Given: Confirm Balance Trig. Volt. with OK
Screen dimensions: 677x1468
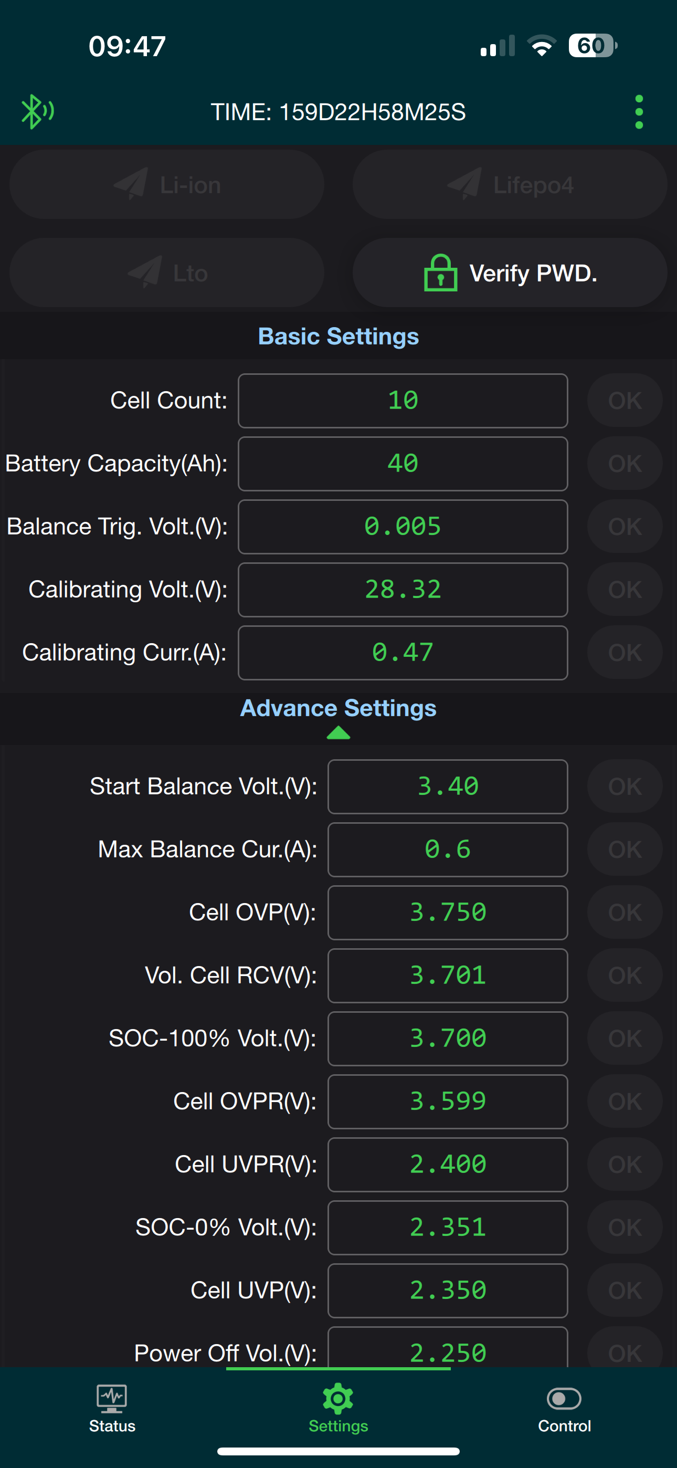Looking at the screenshot, I should tap(625, 527).
